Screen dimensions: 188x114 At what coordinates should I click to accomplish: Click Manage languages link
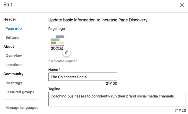pos(22,108)
